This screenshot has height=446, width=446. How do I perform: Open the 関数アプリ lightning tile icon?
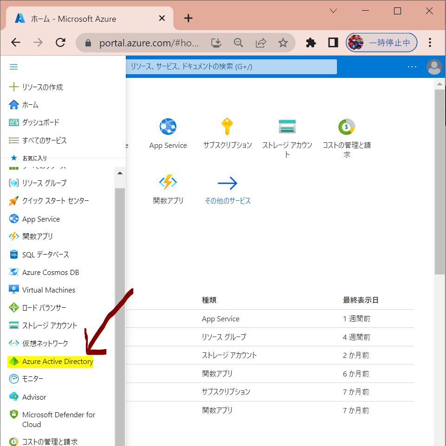tap(168, 183)
